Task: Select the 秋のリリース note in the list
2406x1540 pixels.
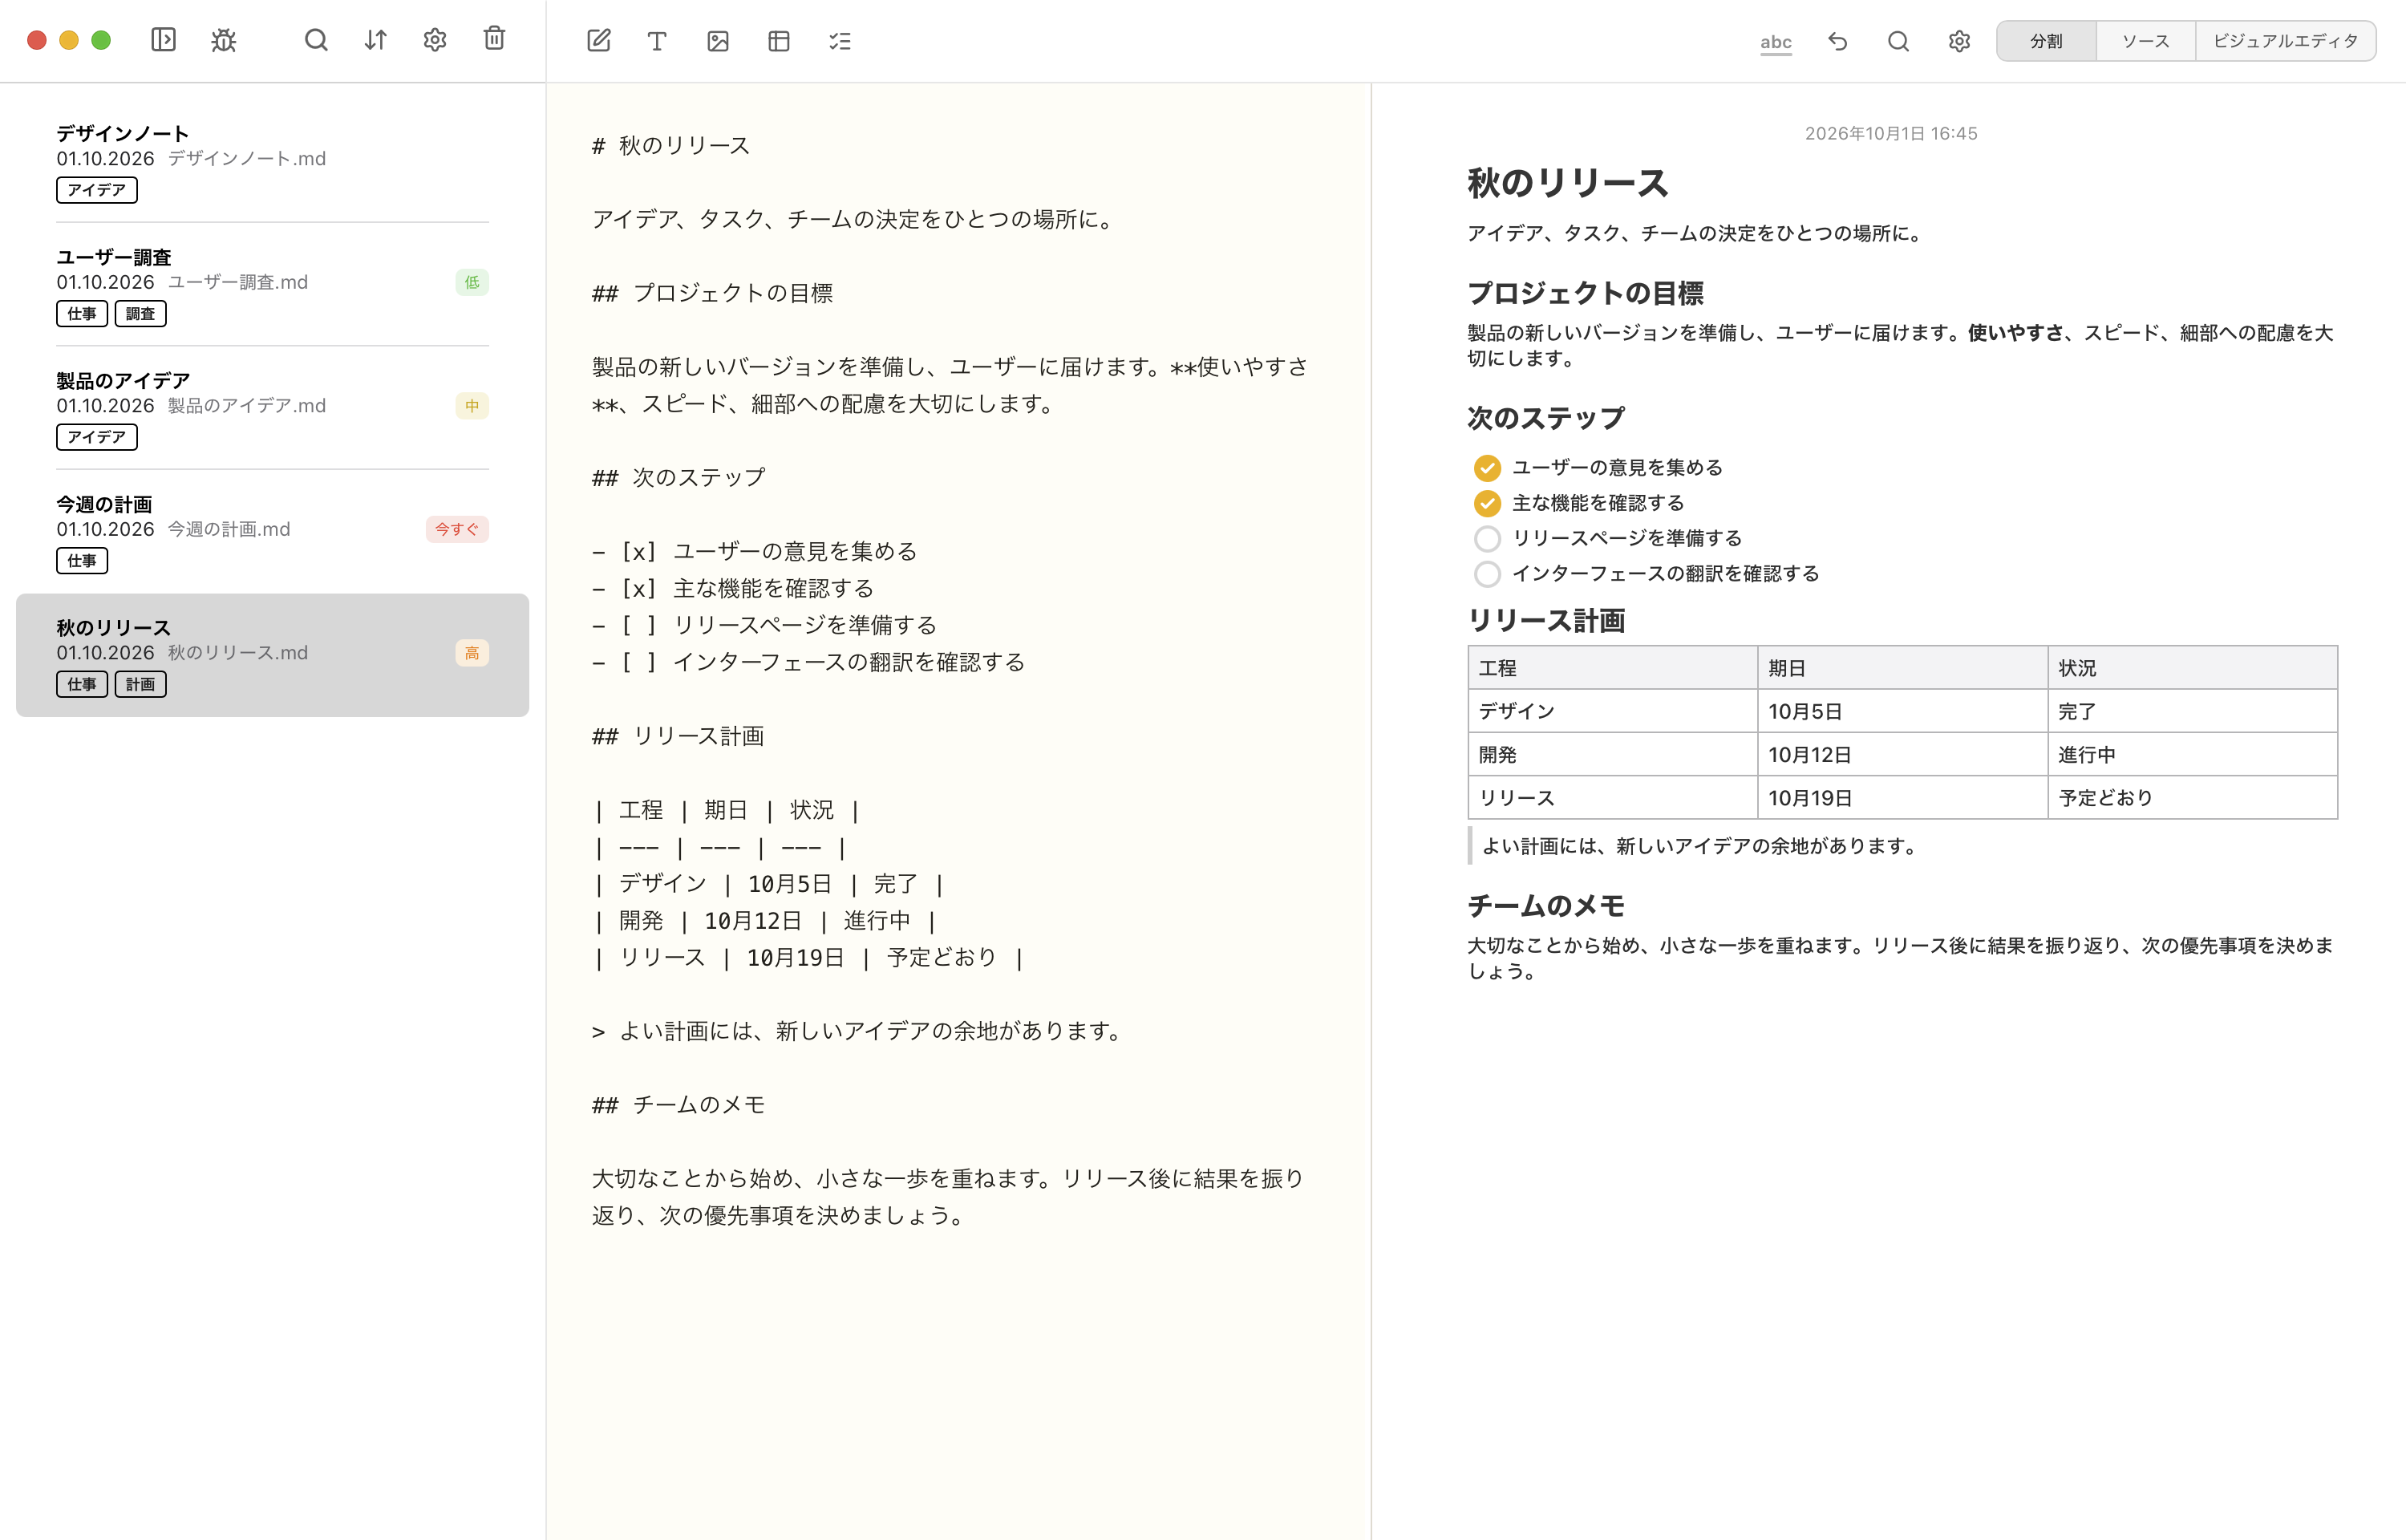Action: tap(272, 655)
